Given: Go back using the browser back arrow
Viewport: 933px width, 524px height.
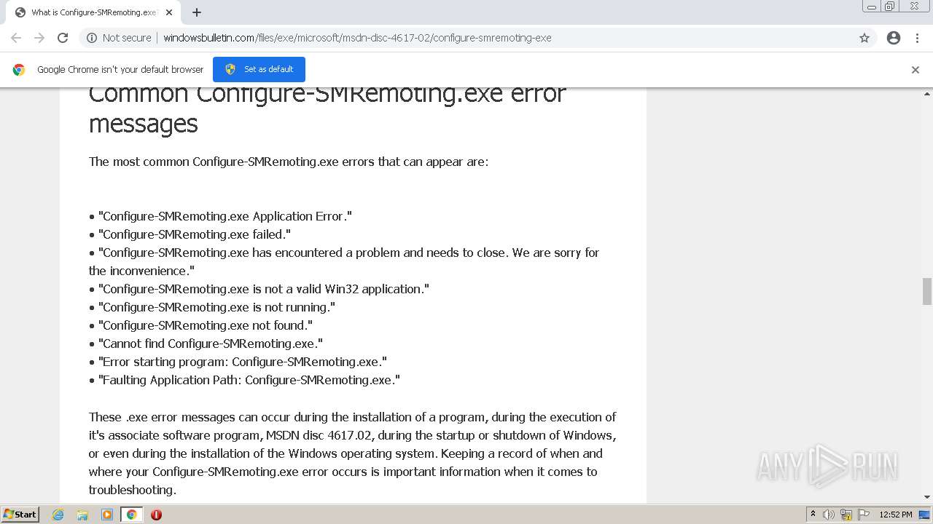Looking at the screenshot, I should (16, 38).
